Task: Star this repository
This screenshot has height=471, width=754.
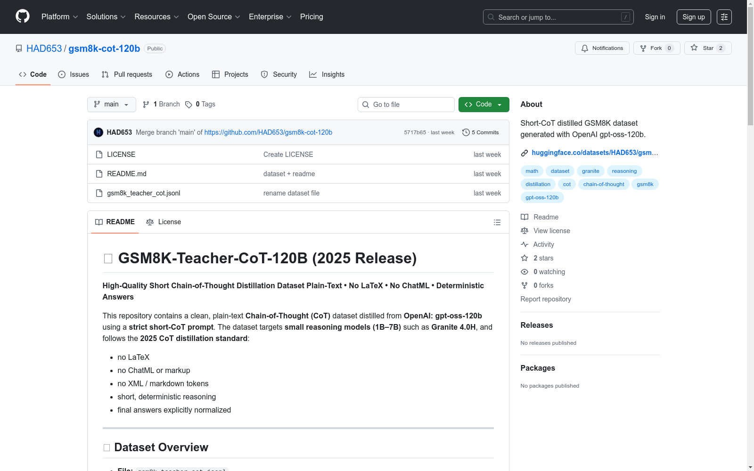Action: pos(708,48)
